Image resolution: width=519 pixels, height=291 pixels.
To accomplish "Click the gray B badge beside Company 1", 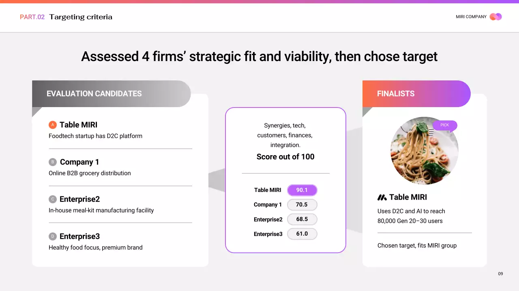I will coord(53,162).
